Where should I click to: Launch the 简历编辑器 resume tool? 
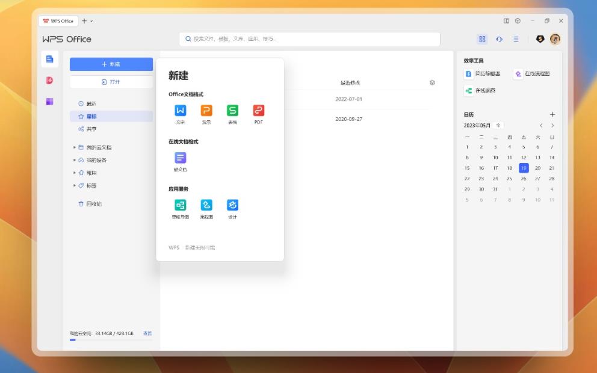[483, 74]
